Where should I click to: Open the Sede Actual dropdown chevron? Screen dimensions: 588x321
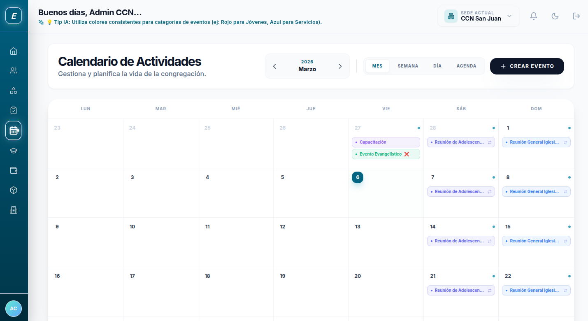pos(509,16)
